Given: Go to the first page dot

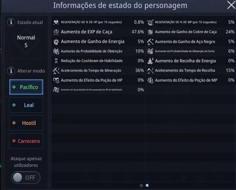Looking at the screenshot, I should [141, 185].
